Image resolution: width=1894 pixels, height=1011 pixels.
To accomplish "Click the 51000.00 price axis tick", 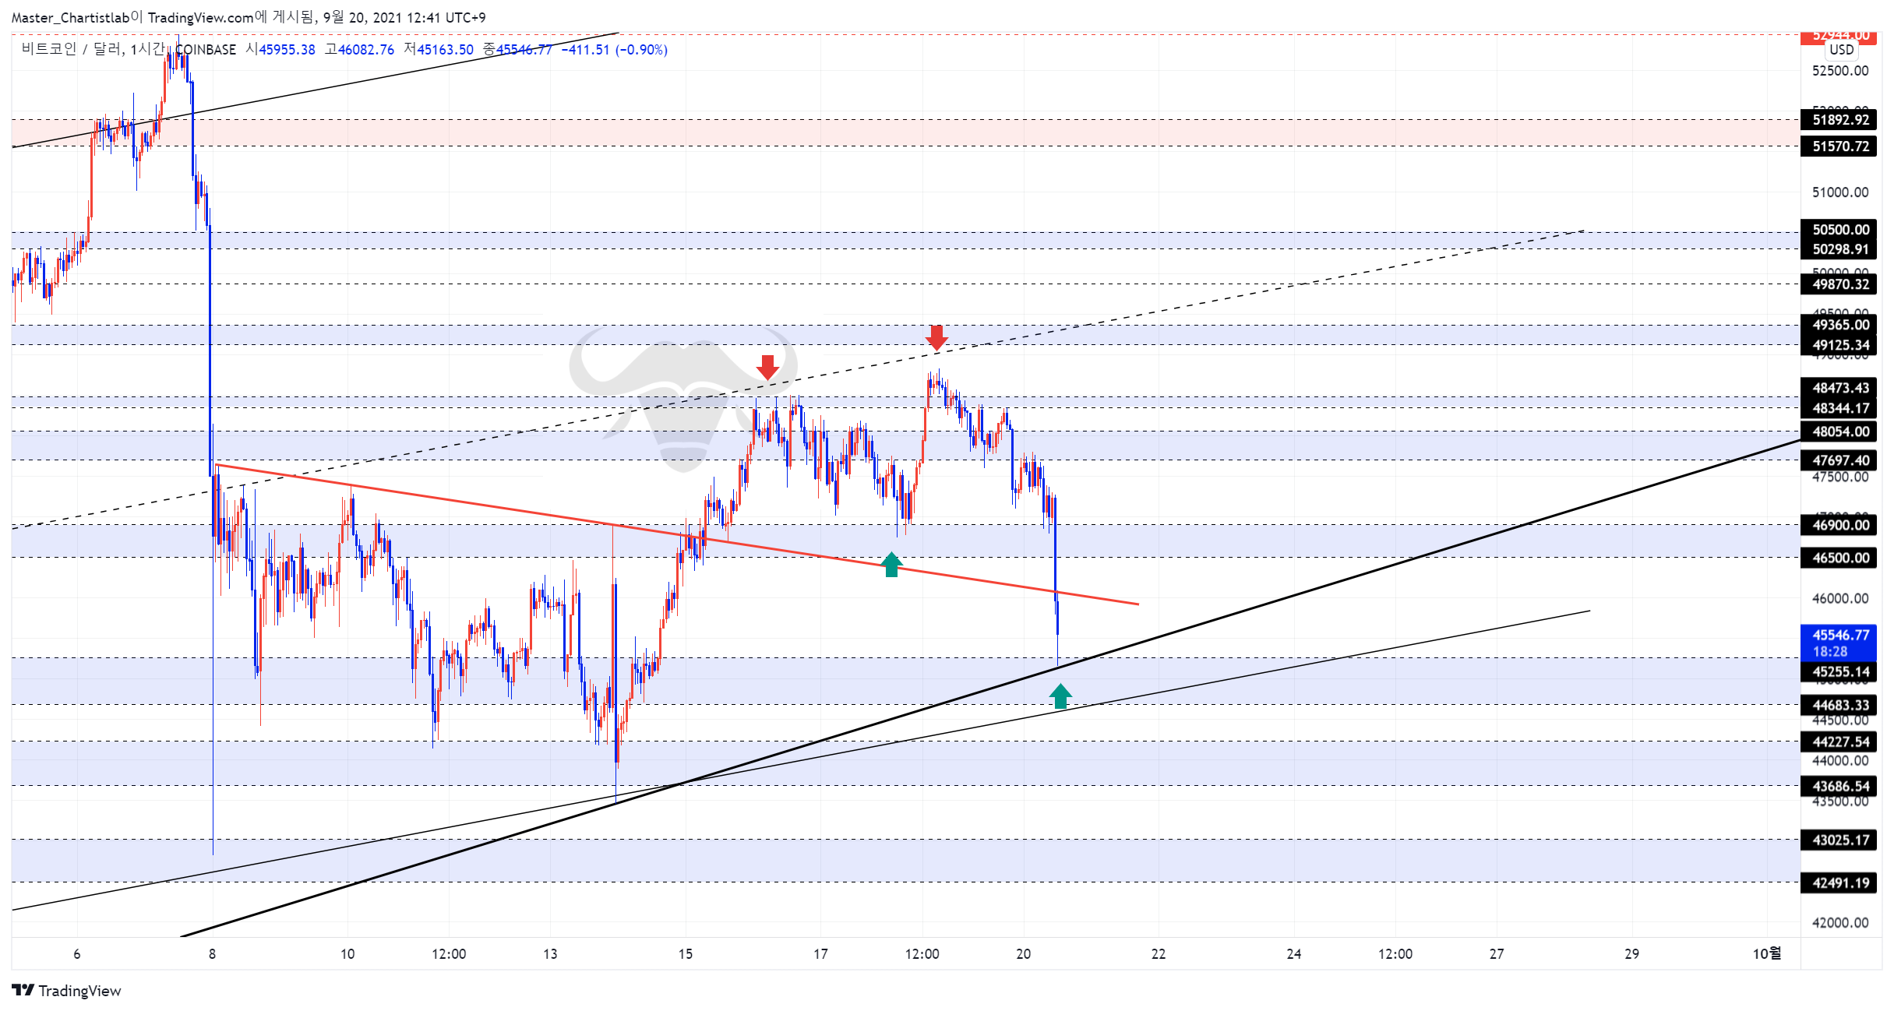I will pyautogui.click(x=1840, y=192).
